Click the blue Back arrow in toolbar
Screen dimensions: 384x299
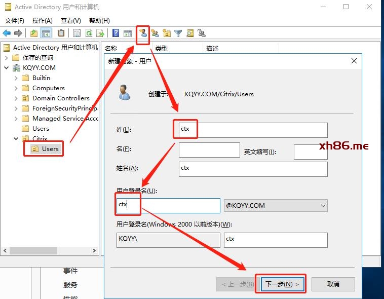[x=7, y=33]
